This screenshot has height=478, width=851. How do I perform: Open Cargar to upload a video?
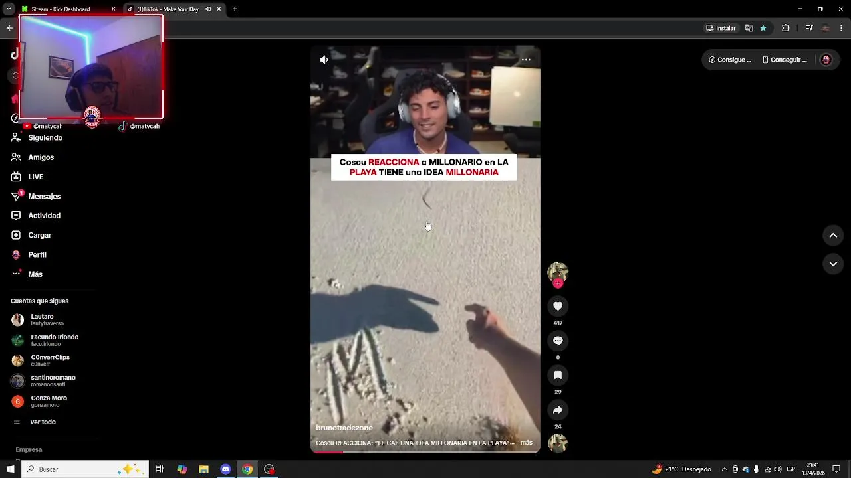[x=31, y=235]
